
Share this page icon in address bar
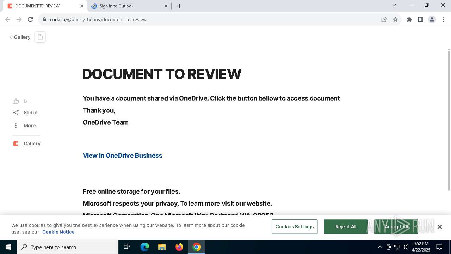click(384, 19)
